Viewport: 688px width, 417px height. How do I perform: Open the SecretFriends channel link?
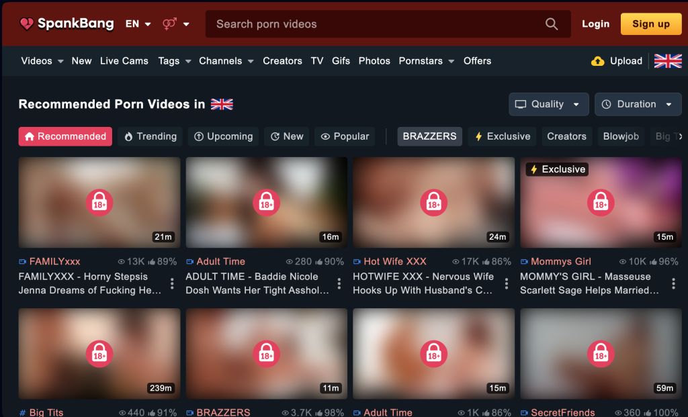click(x=562, y=412)
